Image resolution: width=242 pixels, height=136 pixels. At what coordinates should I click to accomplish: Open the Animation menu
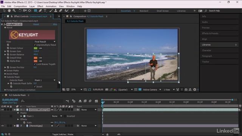point(51,6)
